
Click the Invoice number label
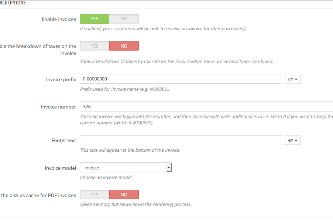[x=58, y=107]
